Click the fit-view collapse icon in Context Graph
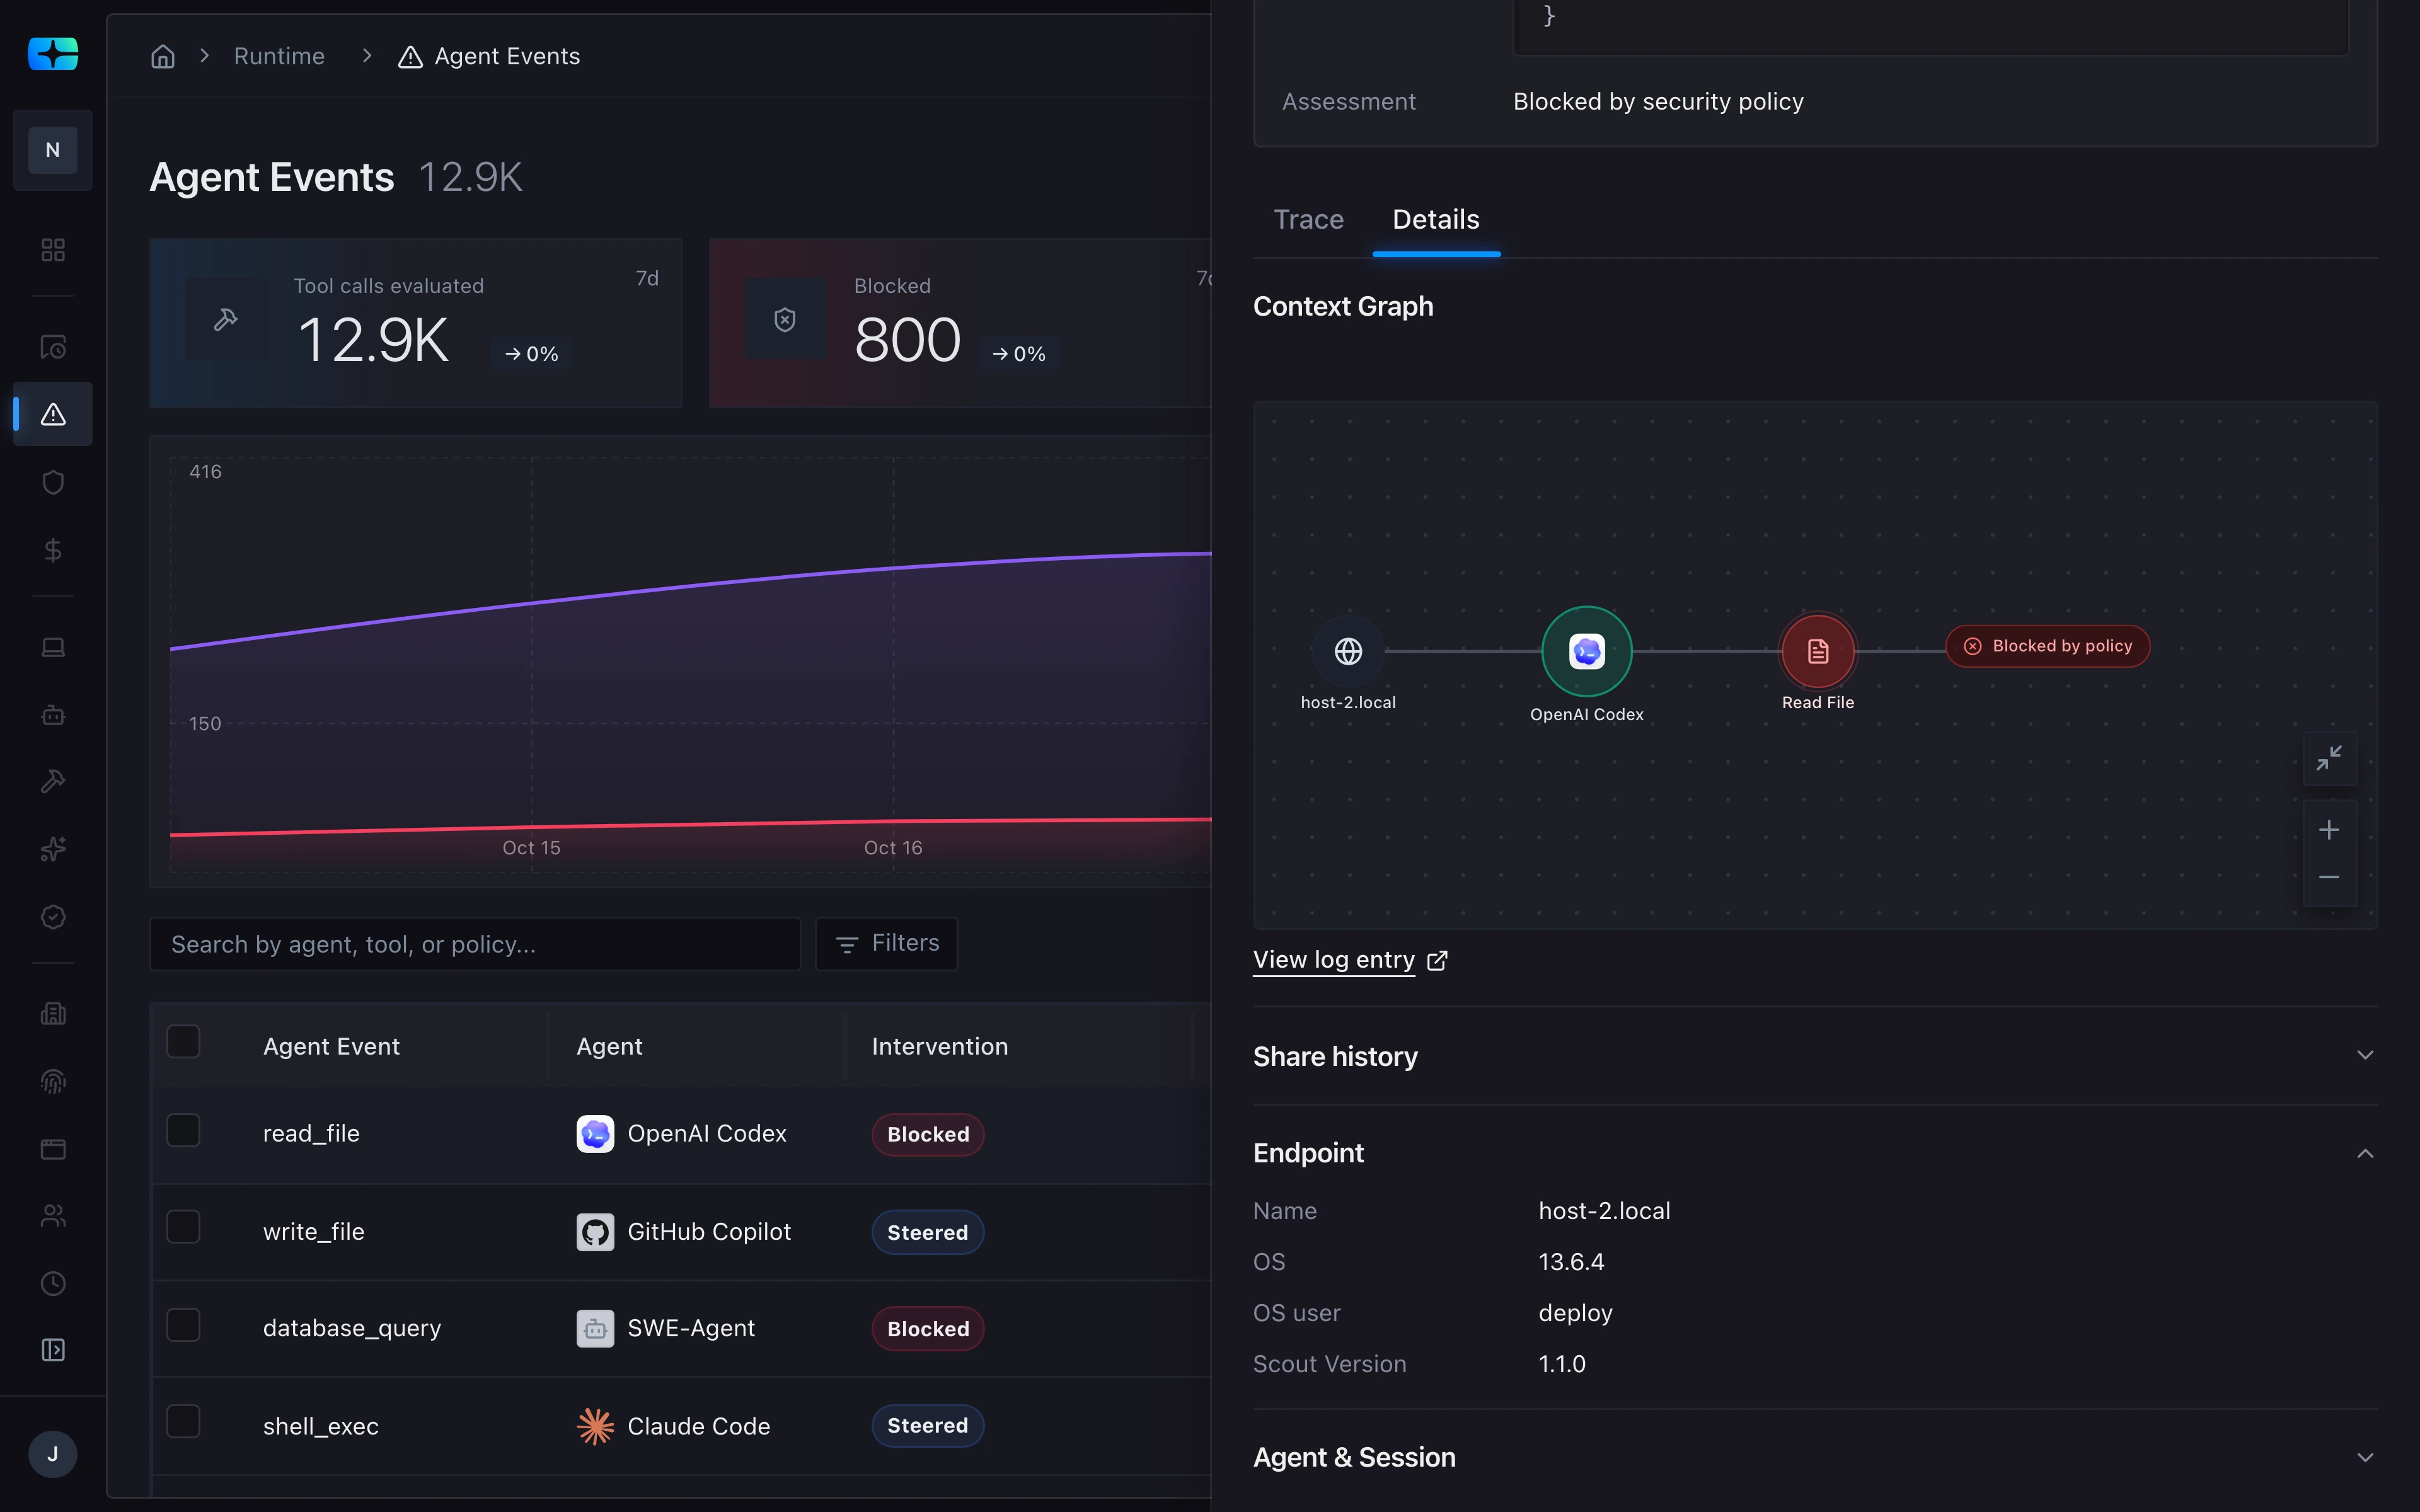Image resolution: width=2420 pixels, height=1512 pixels. tap(2329, 758)
